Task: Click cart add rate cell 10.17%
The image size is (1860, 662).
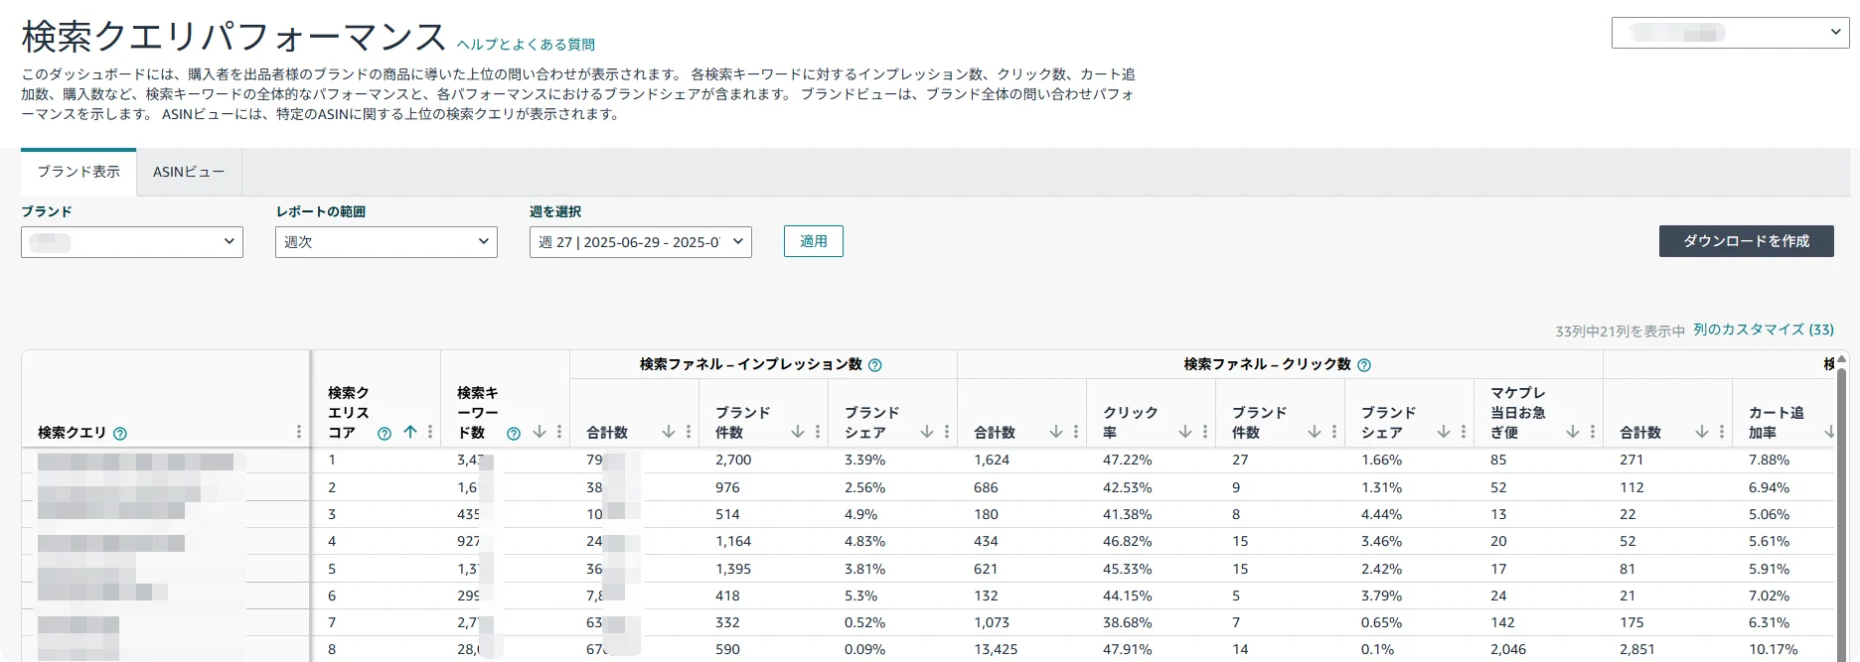Action: click(x=1774, y=649)
